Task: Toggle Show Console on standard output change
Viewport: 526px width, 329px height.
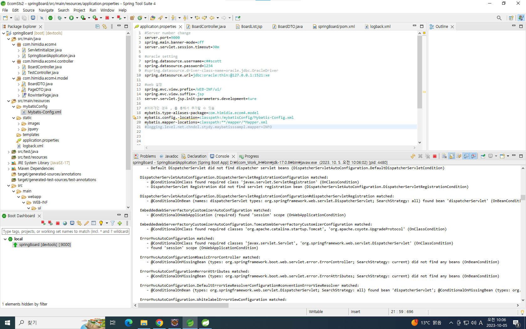Action: click(x=466, y=156)
